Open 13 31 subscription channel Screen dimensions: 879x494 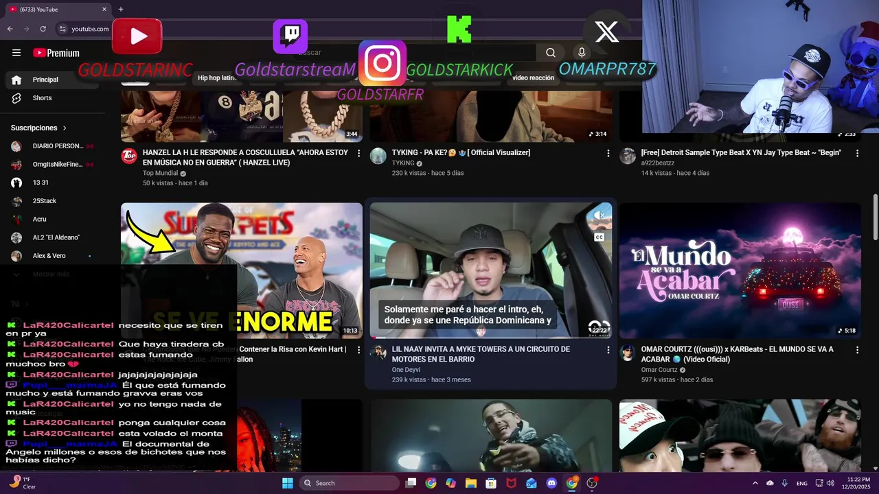(x=52, y=183)
